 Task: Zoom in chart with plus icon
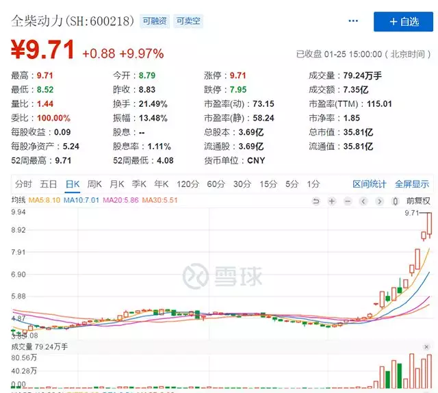pos(332,201)
